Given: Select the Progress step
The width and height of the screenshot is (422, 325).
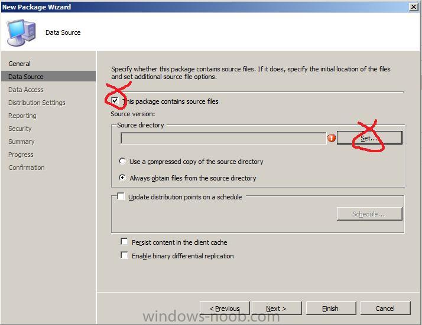Looking at the screenshot, I should click(21, 155).
